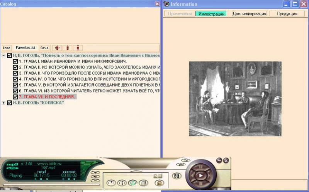Click the Load button in Catalog

[x=7, y=48]
